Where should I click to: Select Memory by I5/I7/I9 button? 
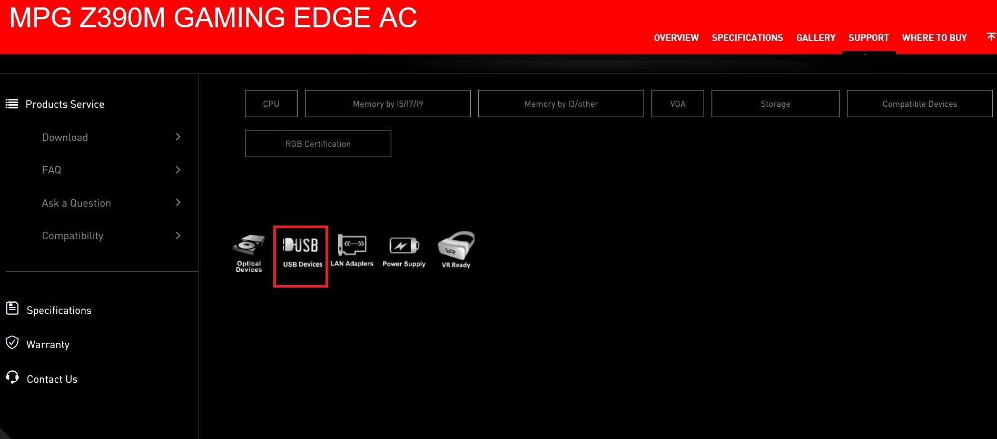tap(388, 104)
